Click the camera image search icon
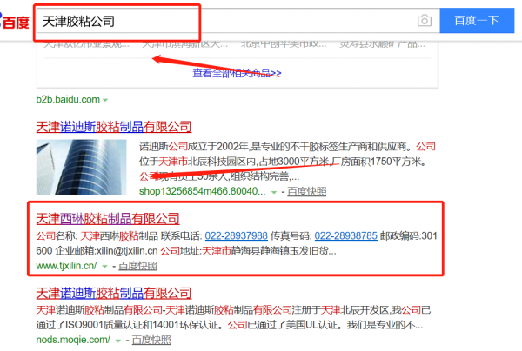Viewport: 522px width, 351px height. [424, 20]
